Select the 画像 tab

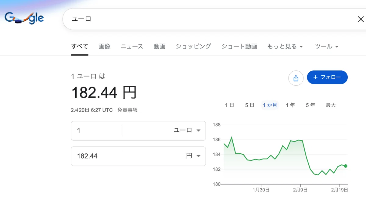tap(105, 47)
